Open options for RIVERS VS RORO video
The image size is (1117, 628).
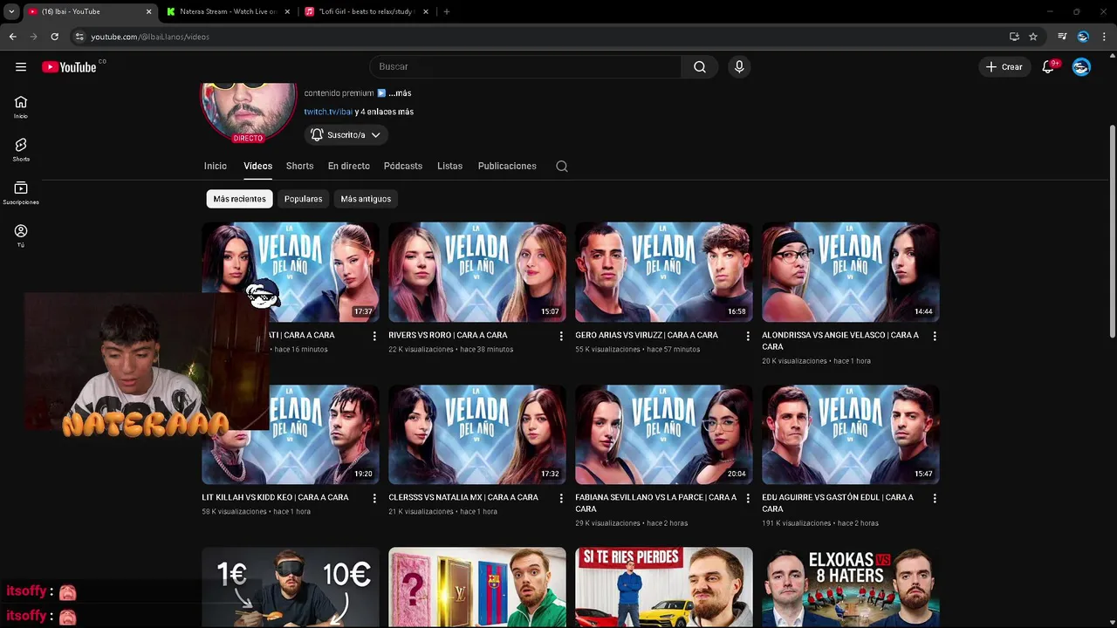(561, 336)
